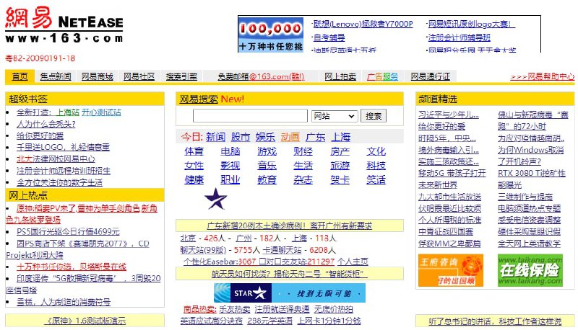
Task: Open the 房产 category link
Action: 340,151
